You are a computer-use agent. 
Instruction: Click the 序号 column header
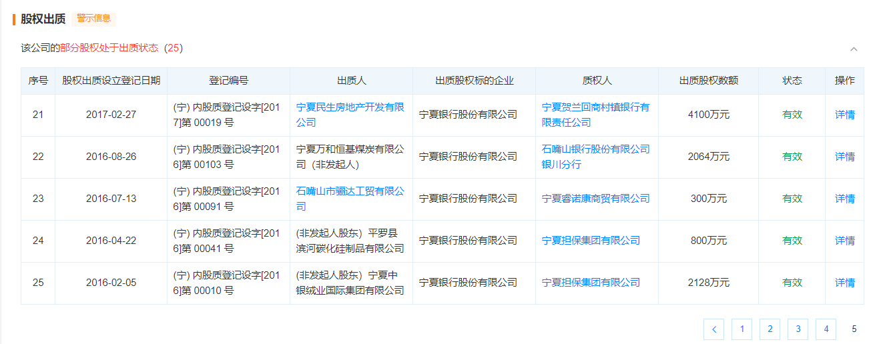pos(38,81)
